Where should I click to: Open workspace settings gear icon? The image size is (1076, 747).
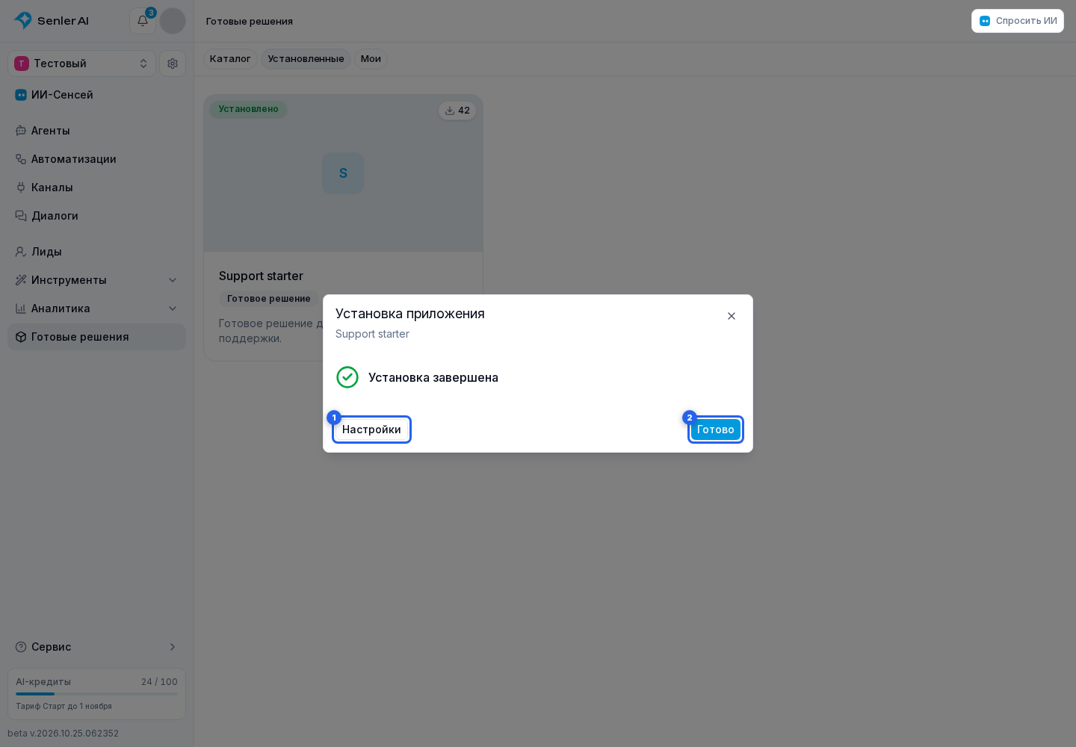(x=173, y=63)
